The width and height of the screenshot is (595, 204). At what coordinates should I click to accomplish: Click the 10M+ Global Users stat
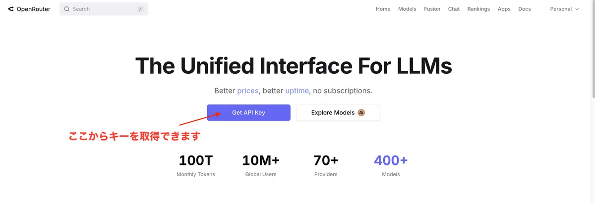(261, 165)
